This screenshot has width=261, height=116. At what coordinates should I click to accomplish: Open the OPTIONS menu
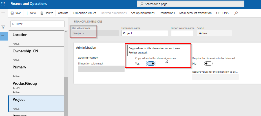[222, 13]
